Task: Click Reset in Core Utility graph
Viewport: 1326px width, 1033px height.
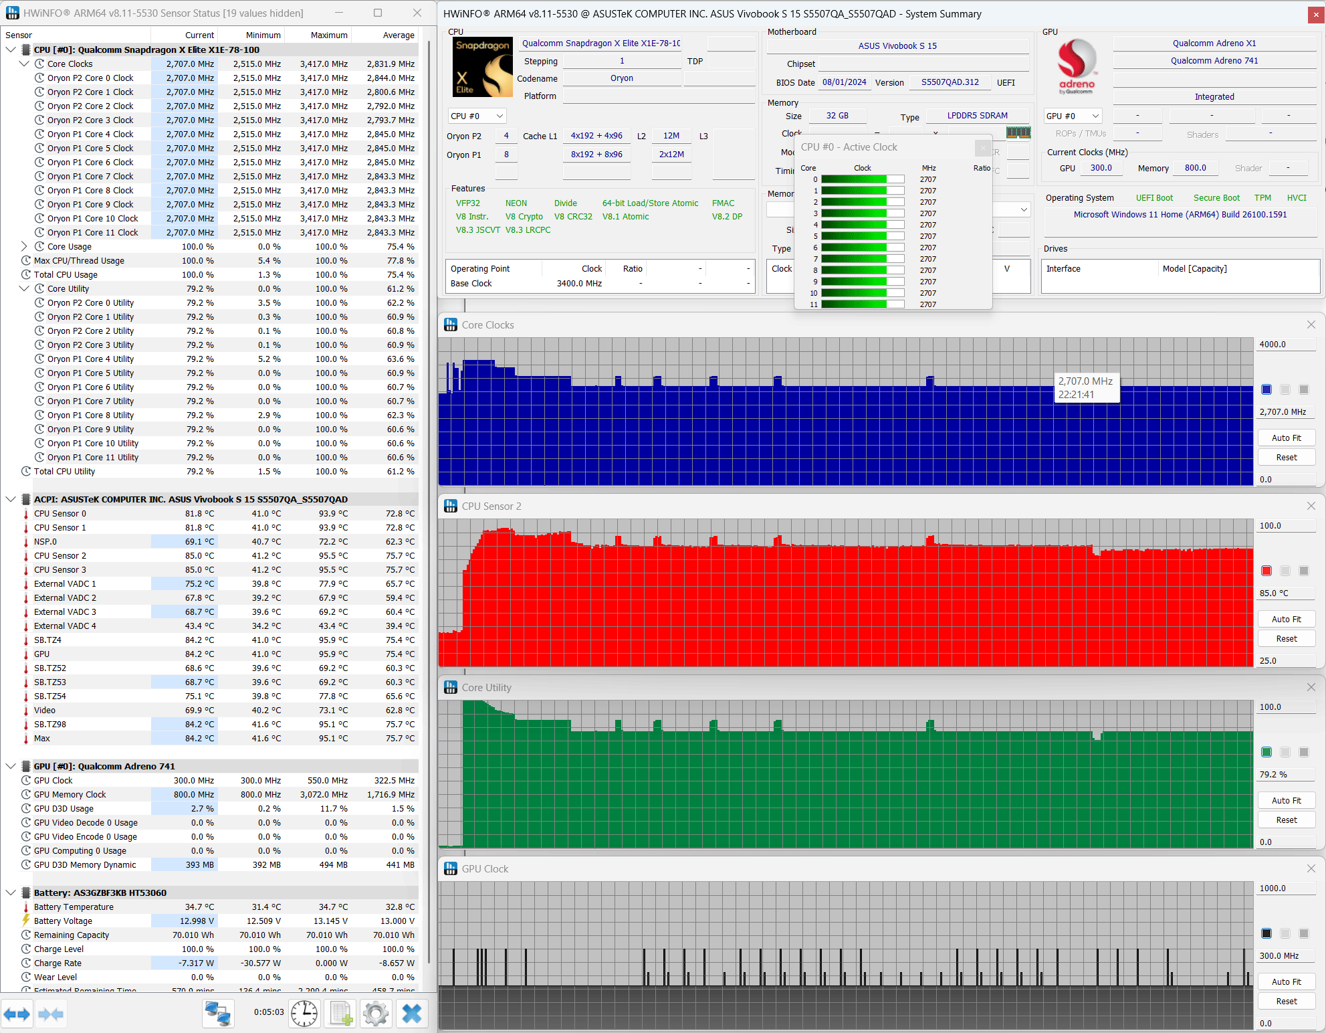Action: click(x=1286, y=820)
